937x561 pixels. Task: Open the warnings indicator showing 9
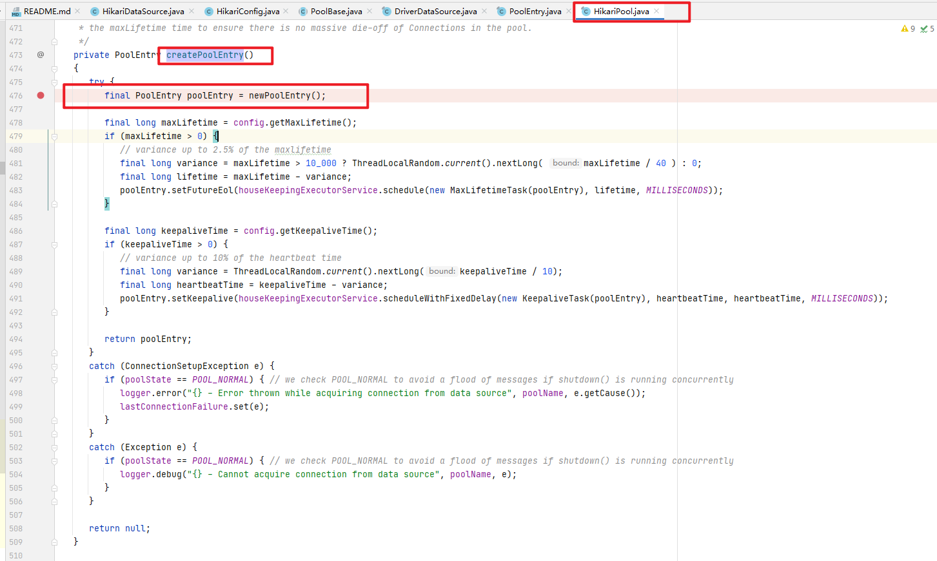[908, 28]
